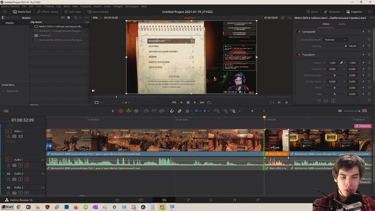Screen dimensions: 375x211
Task: Click the Replace clip edit icon
Action: pyautogui.click(x=162, y=111)
